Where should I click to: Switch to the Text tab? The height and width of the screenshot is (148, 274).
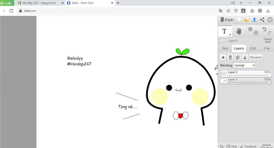(225, 49)
